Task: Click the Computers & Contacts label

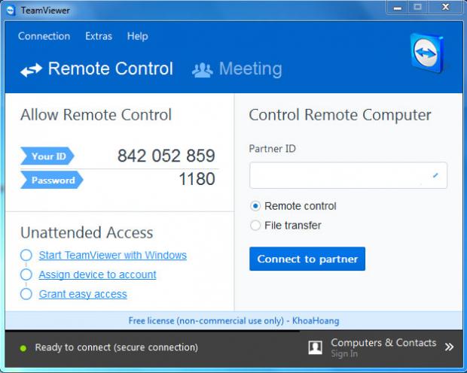Action: click(x=383, y=343)
